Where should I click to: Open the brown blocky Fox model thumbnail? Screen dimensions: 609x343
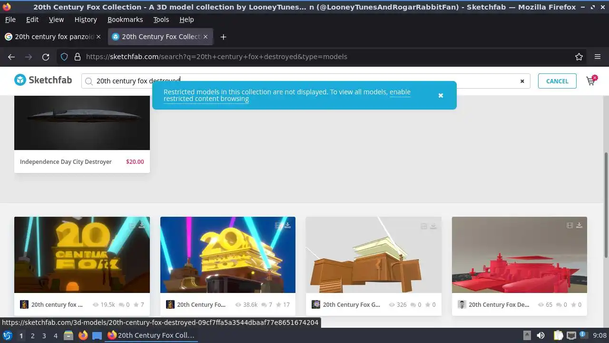pyautogui.click(x=373, y=255)
